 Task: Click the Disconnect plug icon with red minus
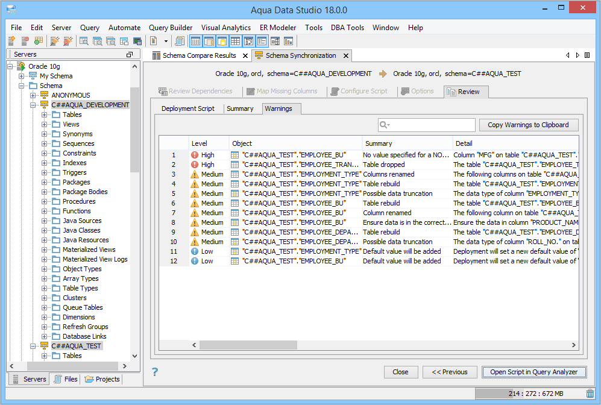[68, 41]
